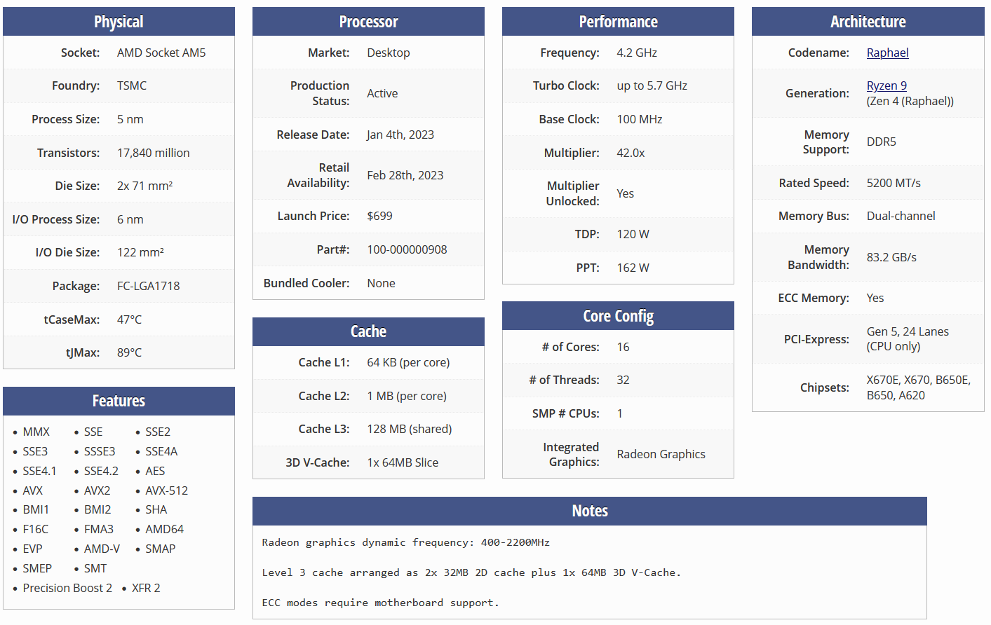991x625 pixels.
Task: Select the "TSMC" foundry value
Action: 132,85
